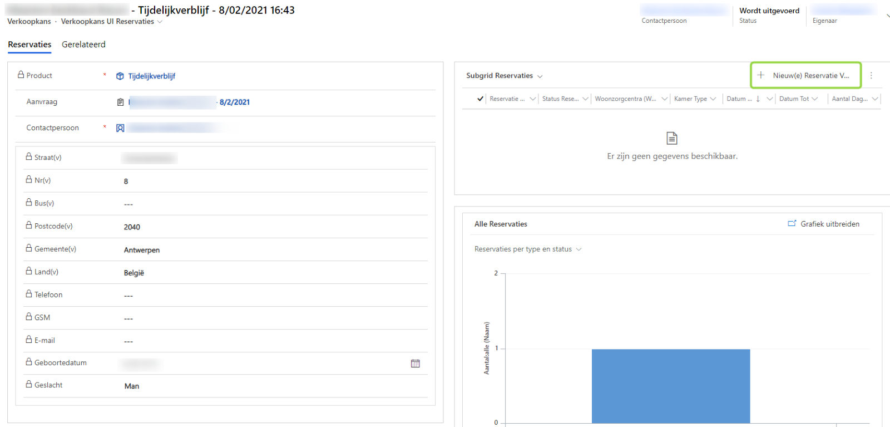
Task: Click the sort arrow on Datum column
Action: pyautogui.click(x=758, y=99)
